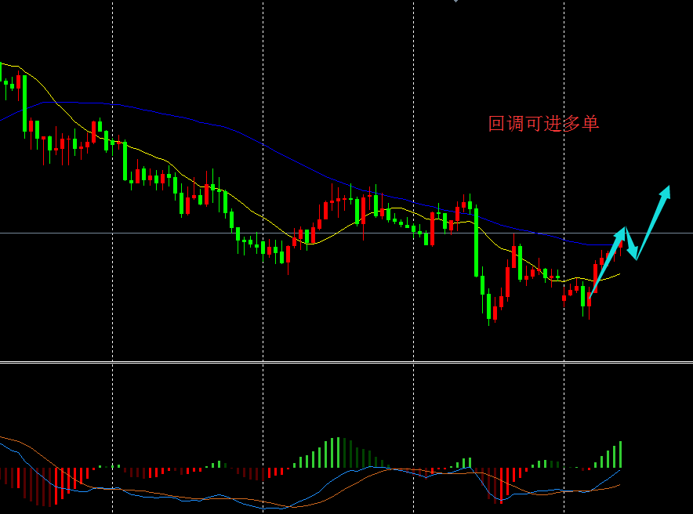Screen dimensions: 693x514
Task: Click the red "回调可进多单" text annotation
Action: coord(543,124)
